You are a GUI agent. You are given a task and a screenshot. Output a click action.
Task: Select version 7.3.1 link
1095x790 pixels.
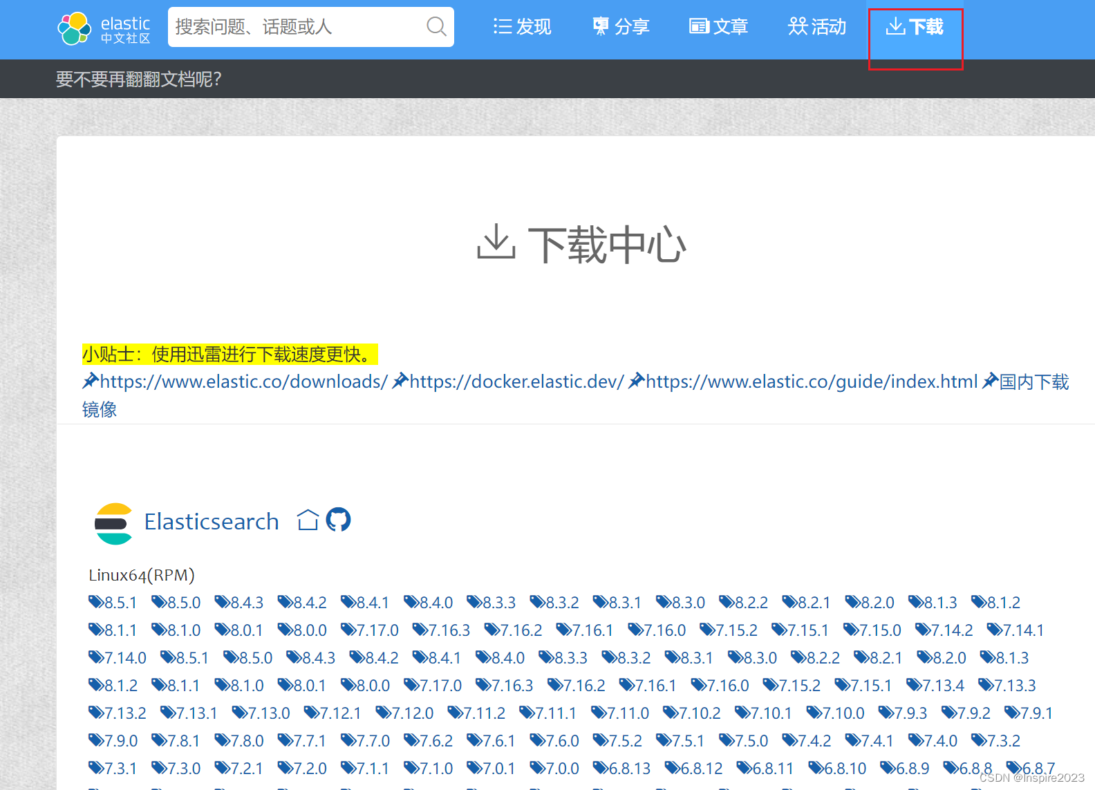(x=113, y=769)
